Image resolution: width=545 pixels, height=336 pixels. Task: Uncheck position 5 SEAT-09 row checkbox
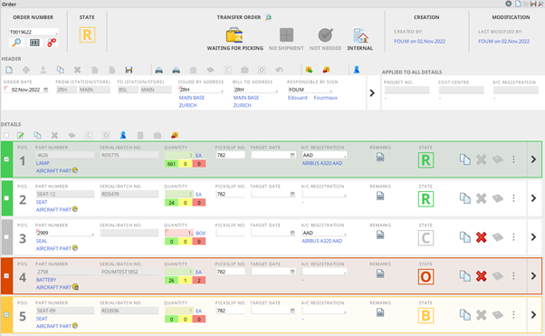tap(6, 315)
